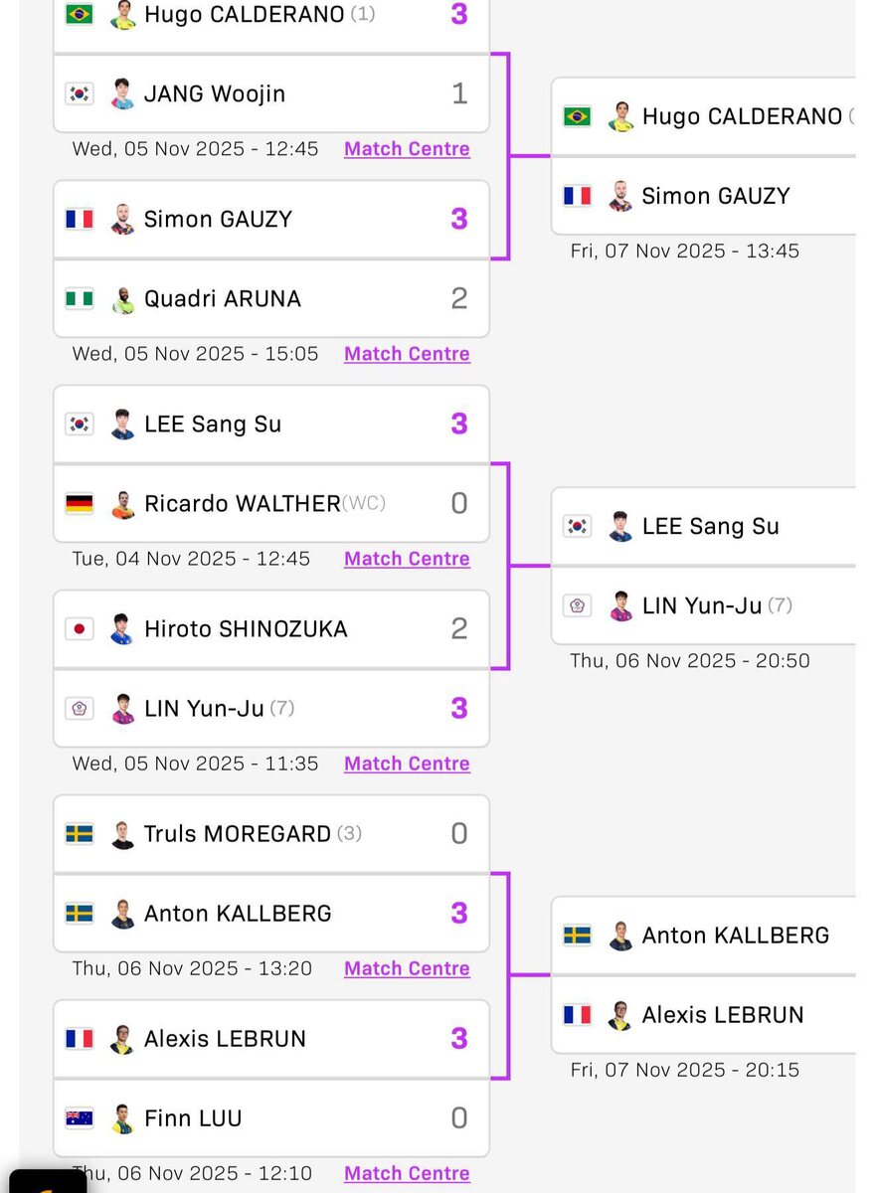Open Match Centre for Moregard vs Kallberg match
875x1193 pixels.
[407, 968]
